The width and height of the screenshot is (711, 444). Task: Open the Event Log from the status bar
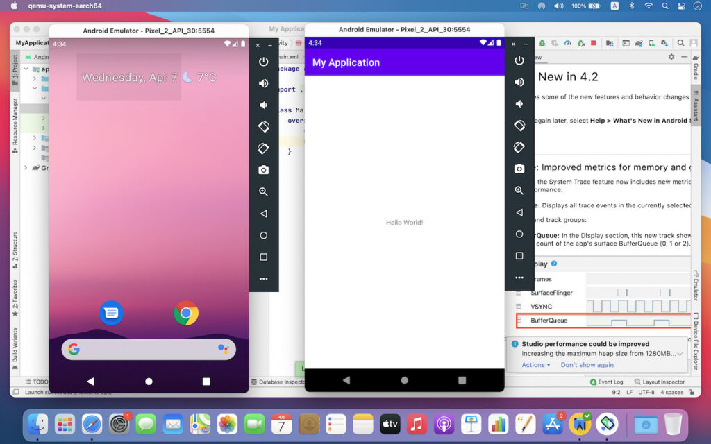[607, 382]
